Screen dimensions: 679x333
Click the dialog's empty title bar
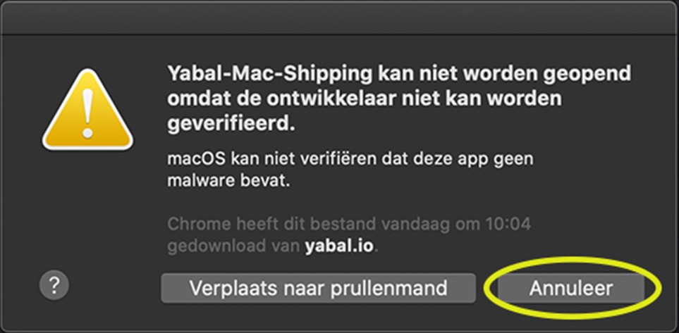[340, 18]
